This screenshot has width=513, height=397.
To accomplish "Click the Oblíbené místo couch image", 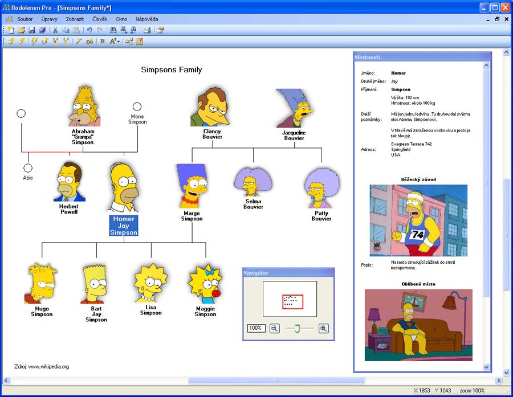I will [418, 325].
